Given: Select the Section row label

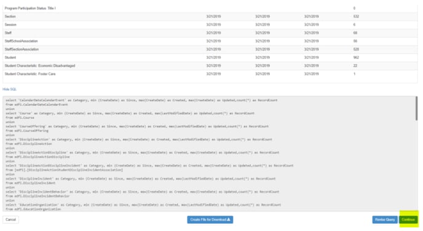Looking at the screenshot, I should 10,17.
